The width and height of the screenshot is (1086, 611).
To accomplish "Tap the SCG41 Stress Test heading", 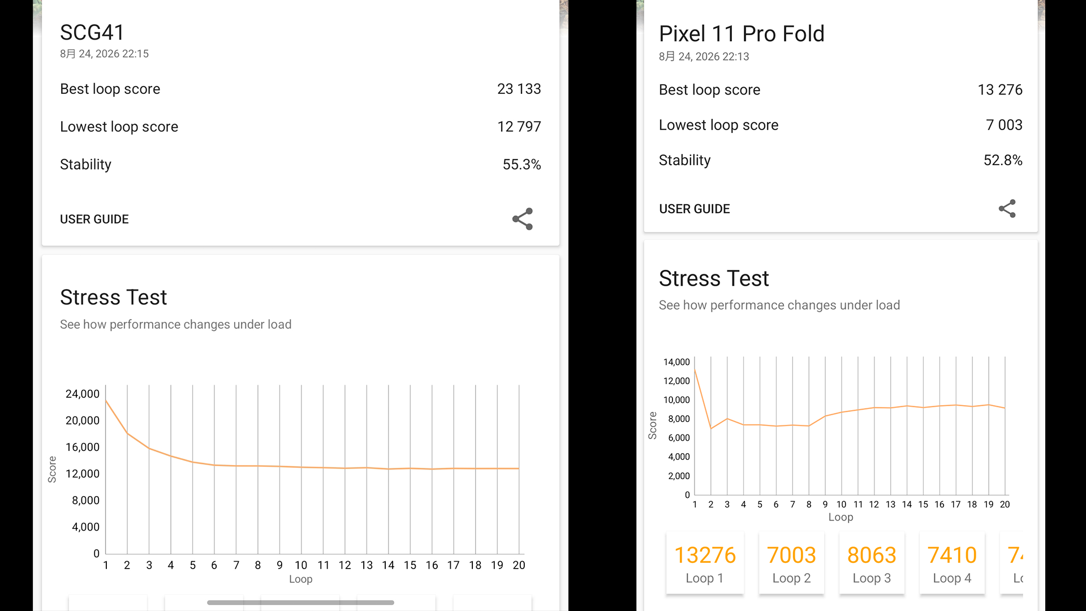I will [x=114, y=298].
